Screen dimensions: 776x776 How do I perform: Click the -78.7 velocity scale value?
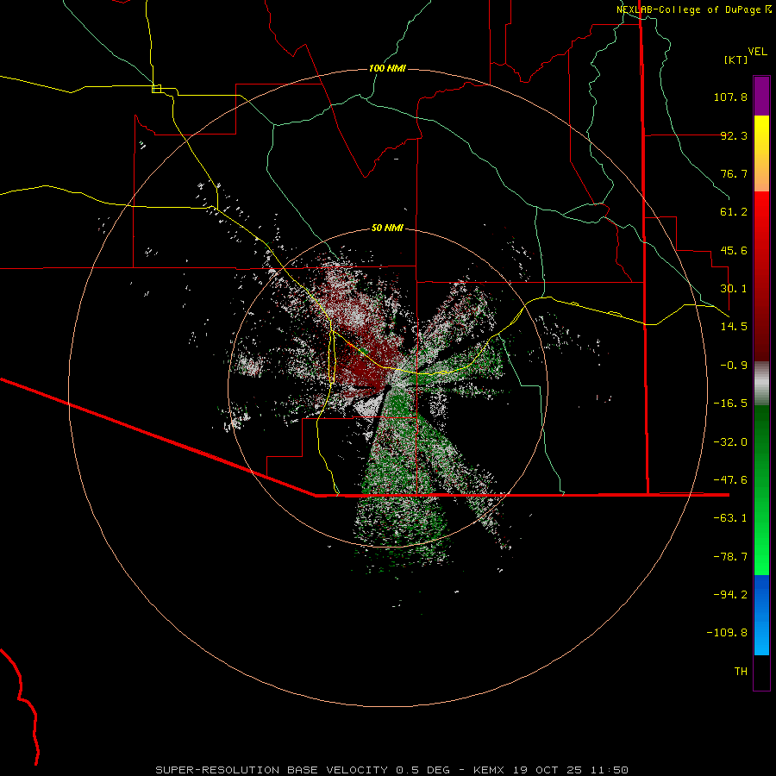point(730,557)
